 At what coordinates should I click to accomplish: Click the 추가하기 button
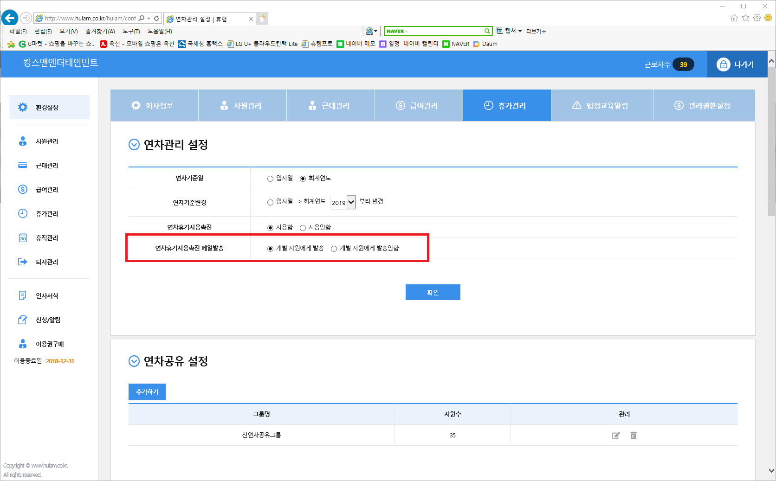click(x=147, y=392)
